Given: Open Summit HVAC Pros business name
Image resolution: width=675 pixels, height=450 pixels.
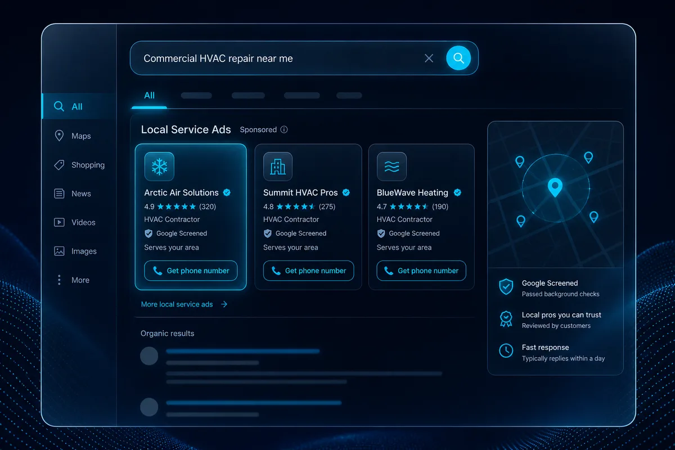Looking at the screenshot, I should click(300, 192).
